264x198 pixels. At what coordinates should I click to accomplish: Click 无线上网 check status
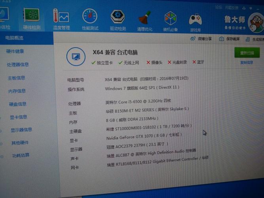click(129, 63)
